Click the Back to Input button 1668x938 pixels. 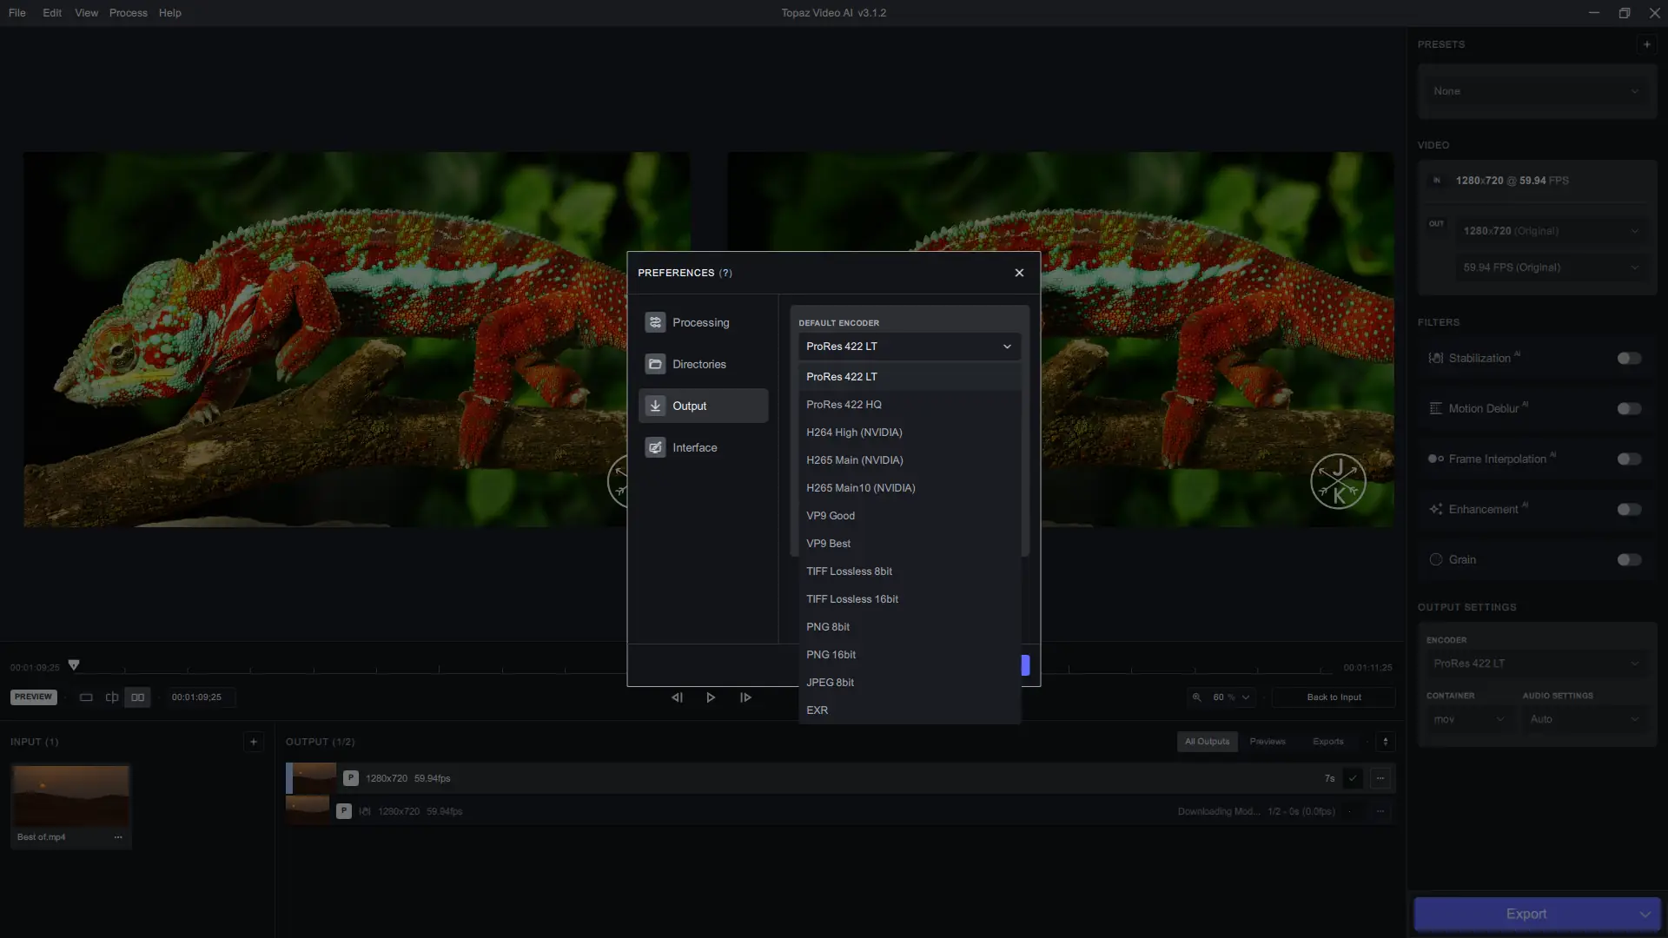[x=1334, y=697]
